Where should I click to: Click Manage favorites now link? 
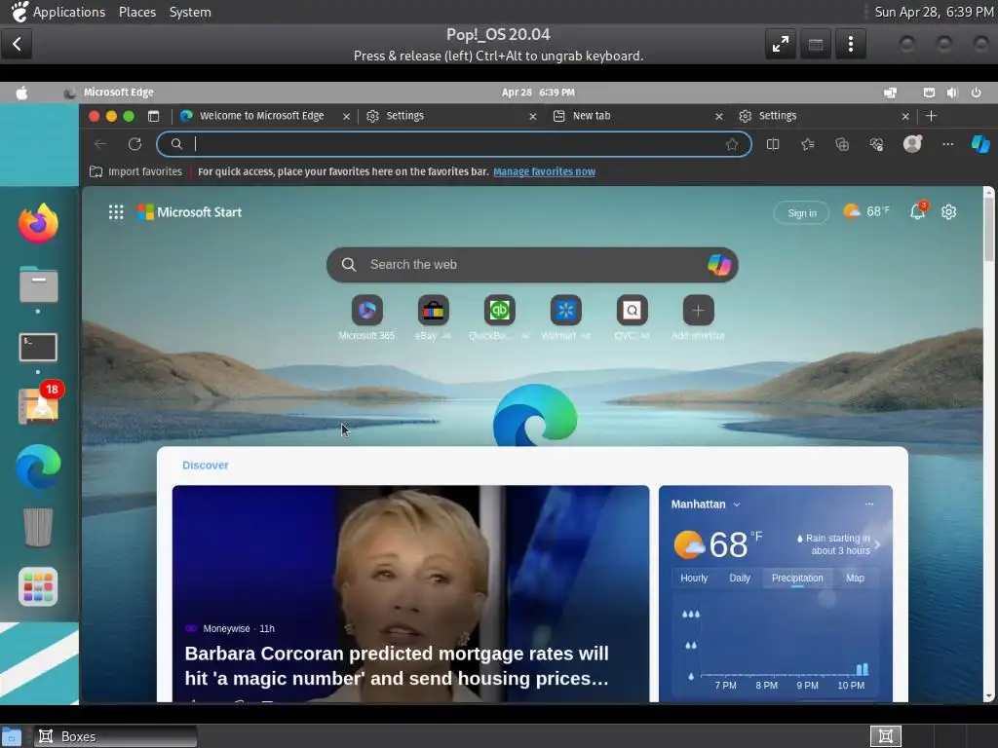point(544,171)
